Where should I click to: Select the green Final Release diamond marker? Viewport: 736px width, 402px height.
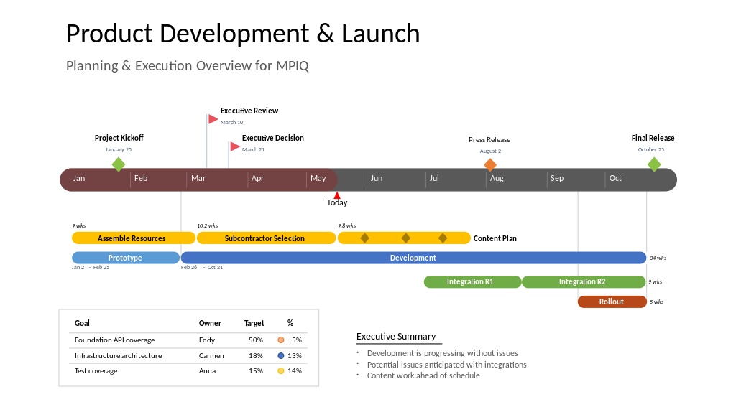click(654, 164)
